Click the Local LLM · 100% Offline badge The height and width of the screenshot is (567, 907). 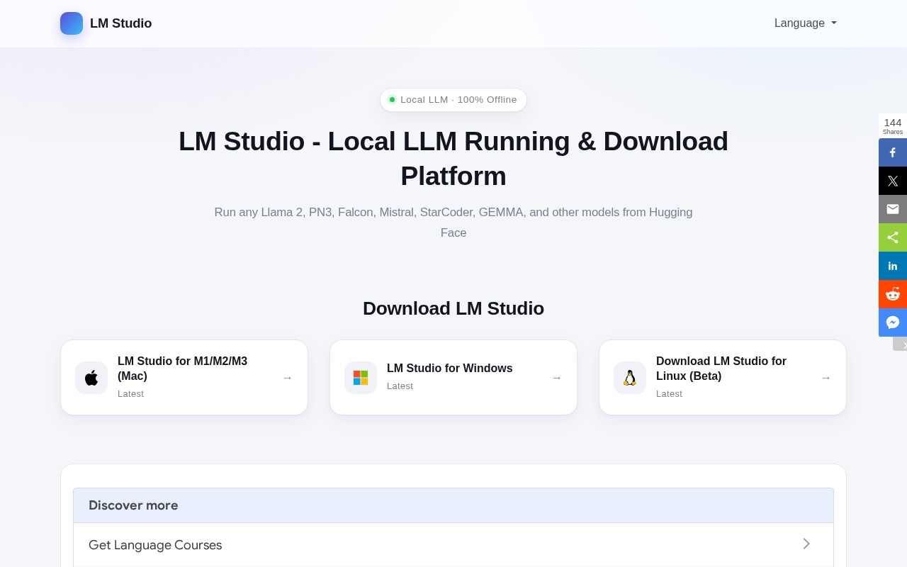click(x=453, y=100)
